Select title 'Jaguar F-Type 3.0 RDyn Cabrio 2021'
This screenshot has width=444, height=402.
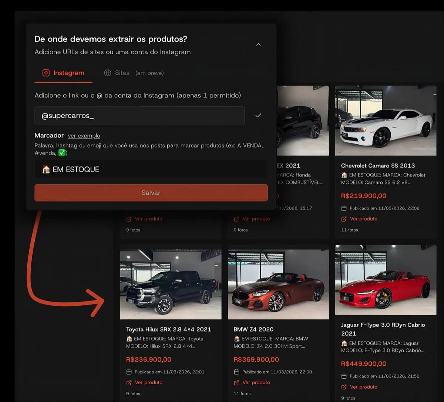pos(383,329)
